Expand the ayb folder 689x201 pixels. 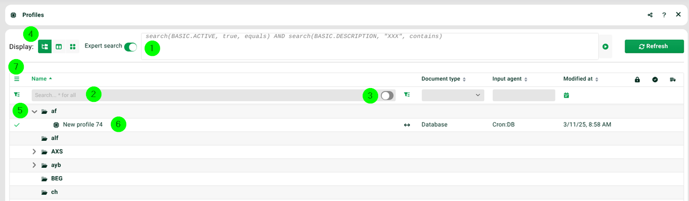pyautogui.click(x=34, y=165)
